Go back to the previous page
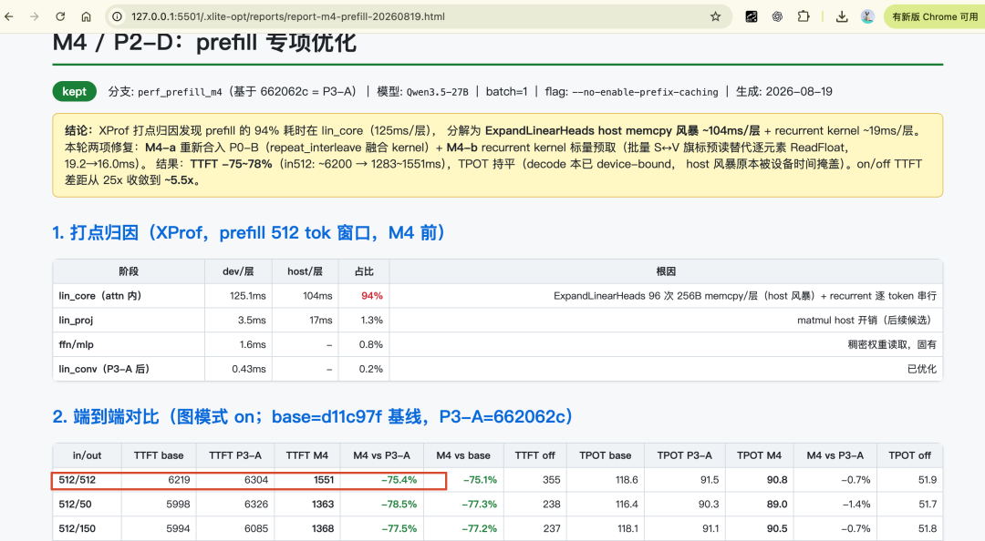This screenshot has width=985, height=541. tap(9, 17)
